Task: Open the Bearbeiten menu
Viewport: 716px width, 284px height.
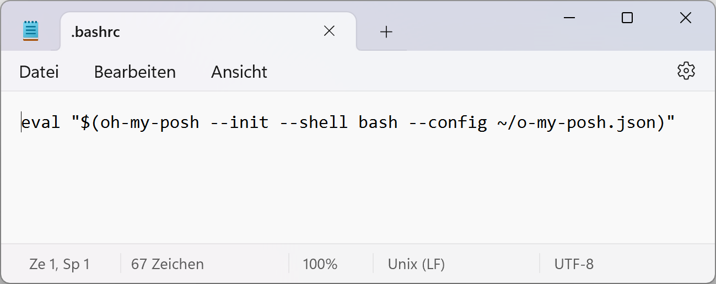Action: 135,72
